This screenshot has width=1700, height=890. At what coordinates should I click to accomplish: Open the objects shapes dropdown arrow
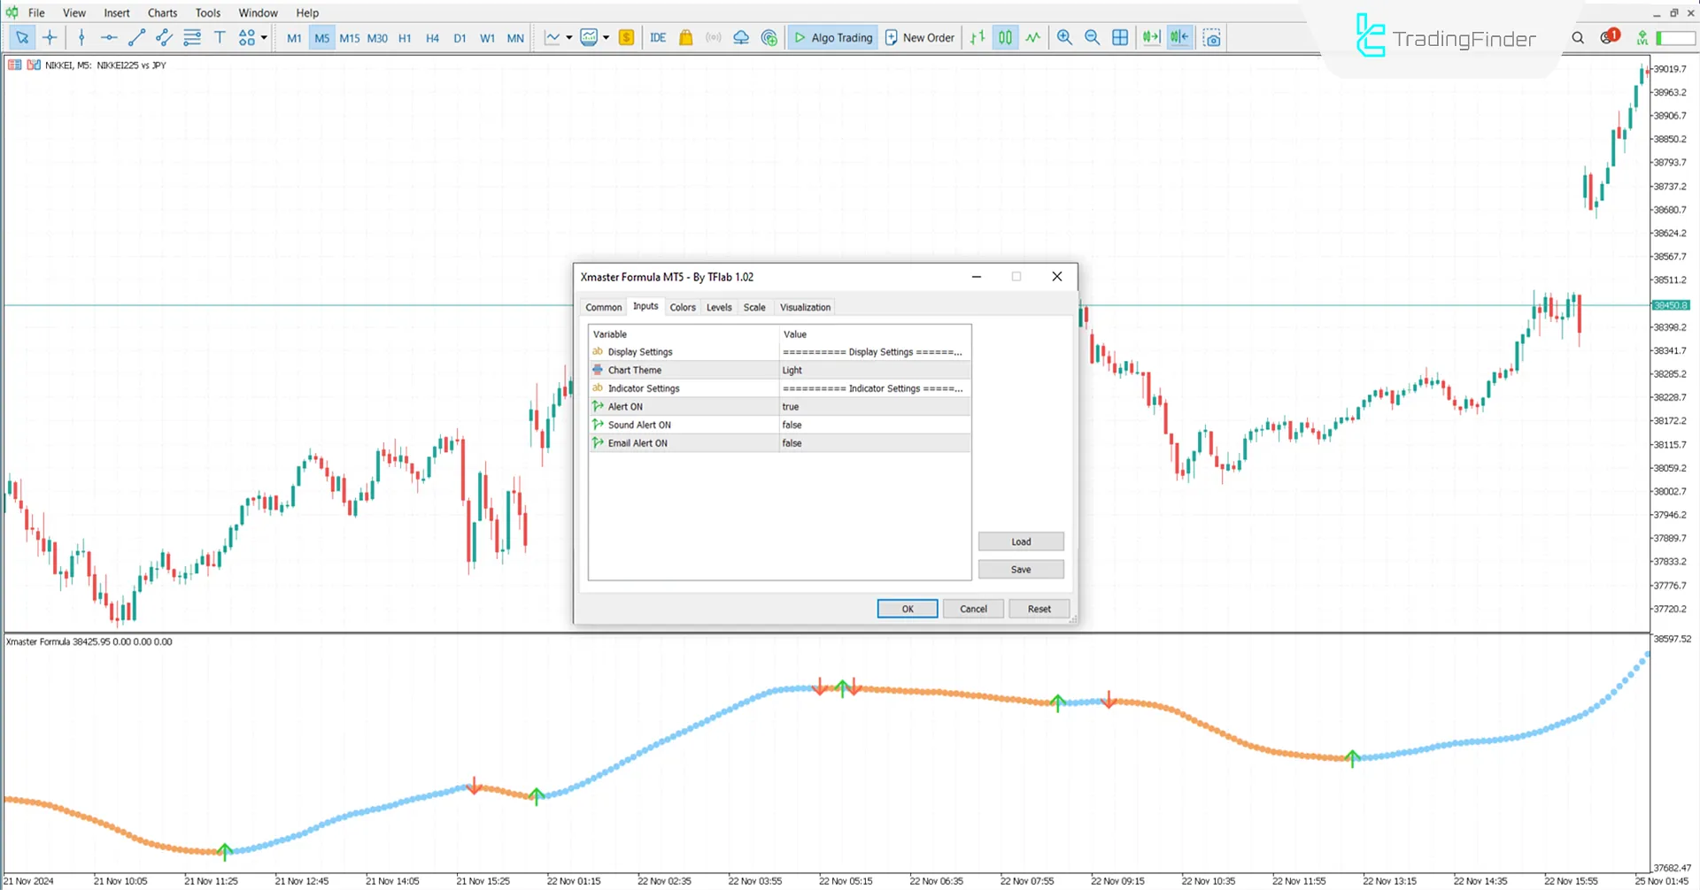click(263, 37)
